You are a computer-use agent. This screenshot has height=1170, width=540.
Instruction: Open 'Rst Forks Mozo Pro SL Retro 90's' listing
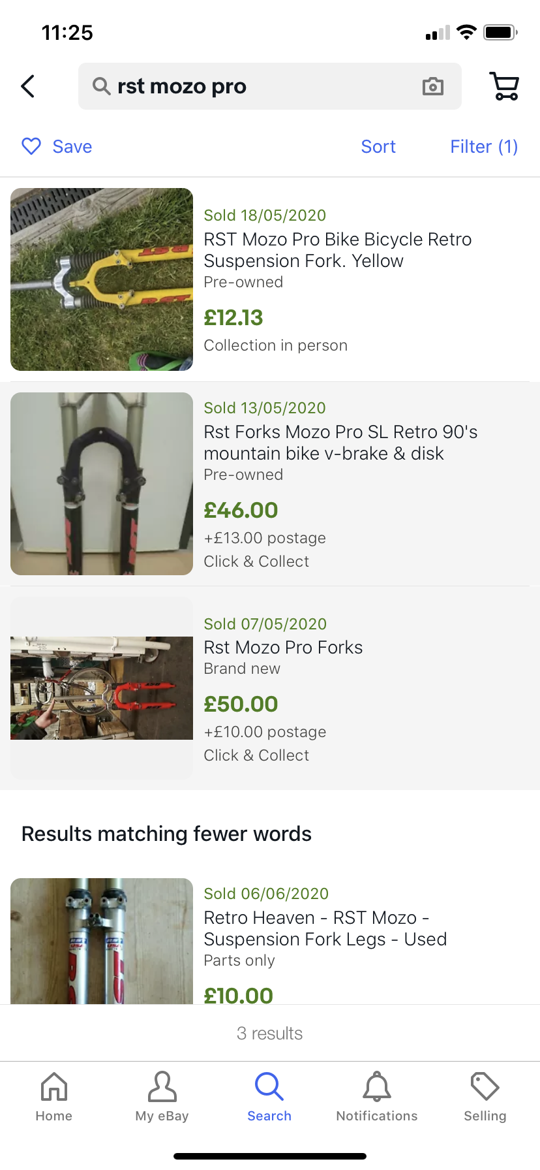tap(340, 443)
